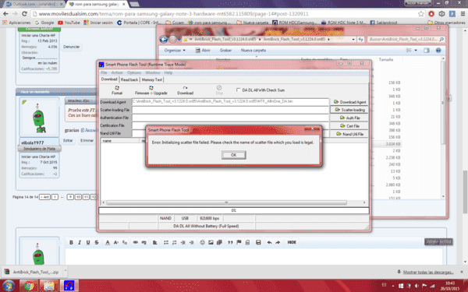
Task: Click OK in the scatter file error dialog
Action: pyautogui.click(x=234, y=155)
